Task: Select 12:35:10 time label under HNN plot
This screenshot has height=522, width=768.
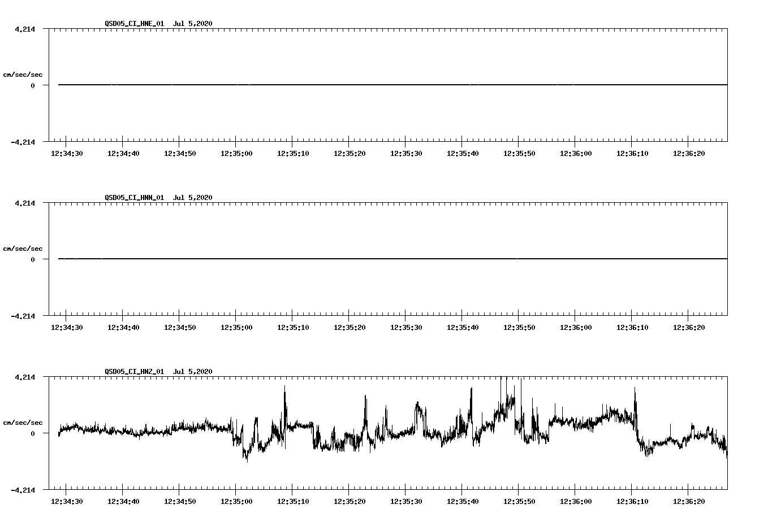Action: pyautogui.click(x=293, y=328)
